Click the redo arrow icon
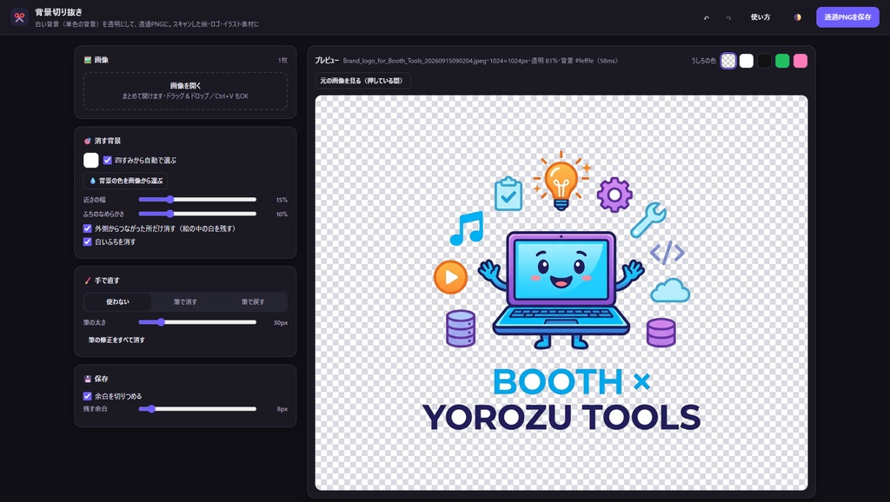Screen dimensions: 890x502 click(x=728, y=17)
